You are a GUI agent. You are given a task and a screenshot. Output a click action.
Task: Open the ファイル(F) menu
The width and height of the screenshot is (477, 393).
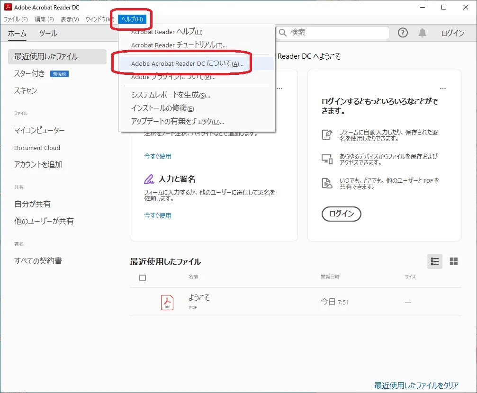point(16,19)
